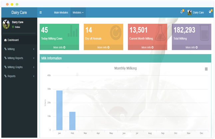Click the Jul x-axis label
The height and width of the screenshot is (139, 215).
(x=137, y=133)
